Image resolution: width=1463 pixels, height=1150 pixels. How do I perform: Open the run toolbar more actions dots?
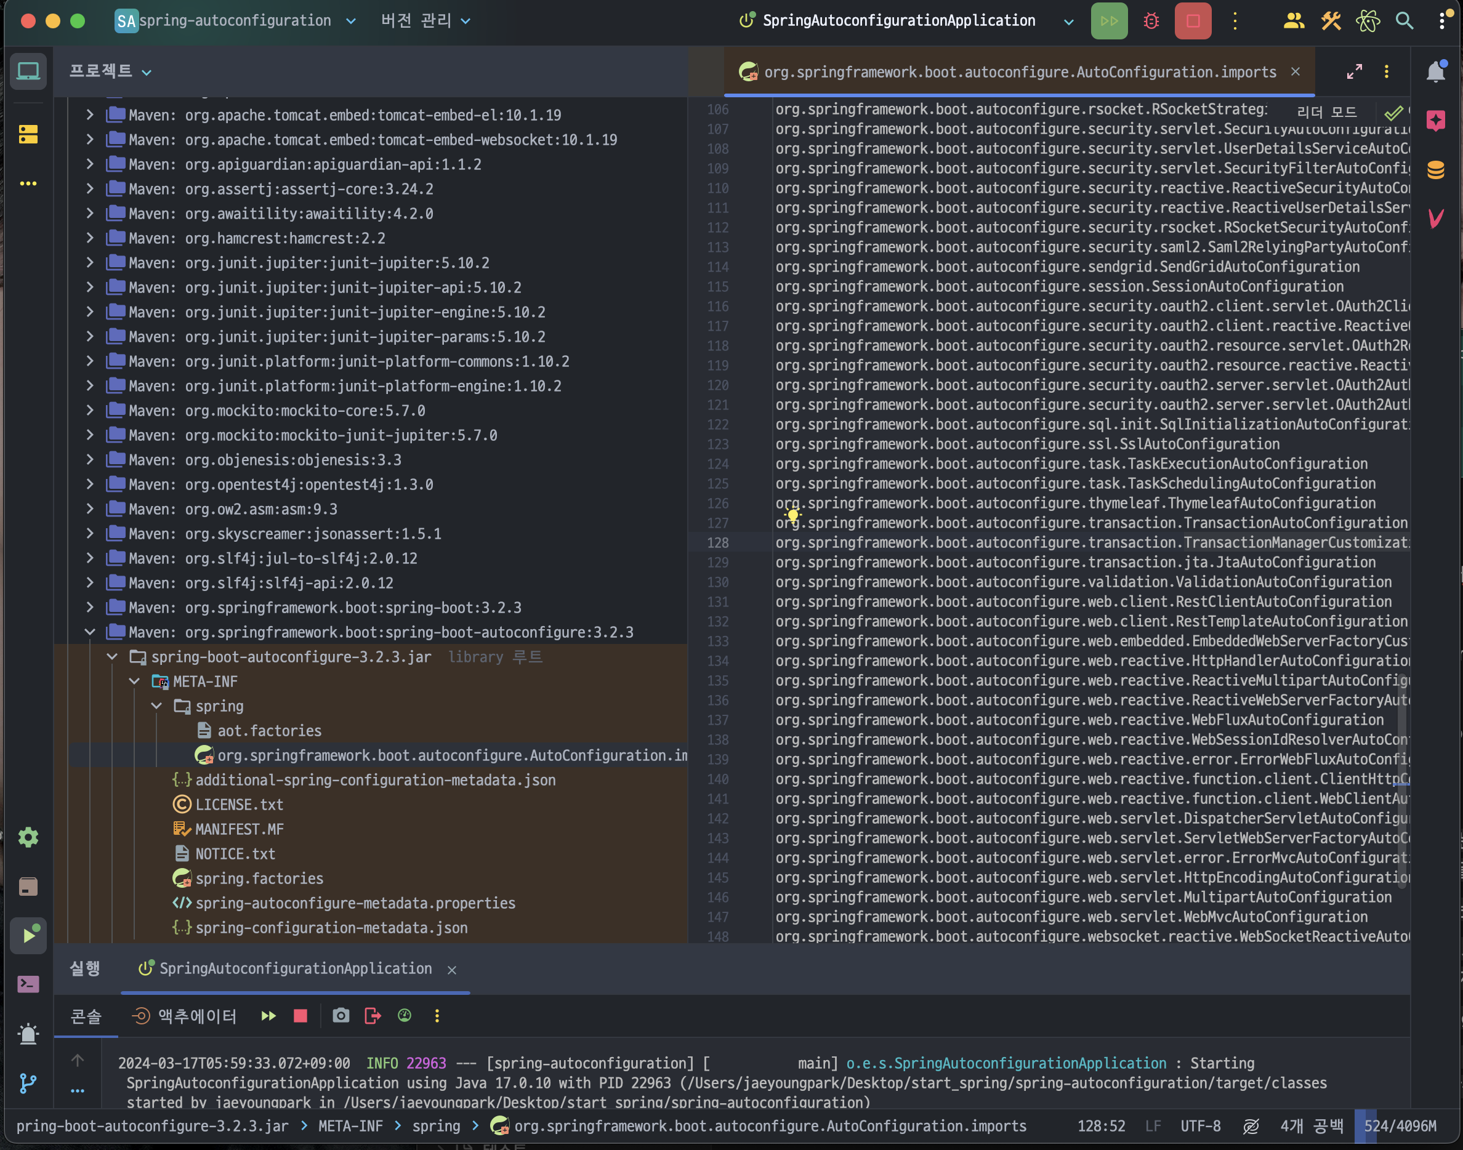tap(1235, 21)
